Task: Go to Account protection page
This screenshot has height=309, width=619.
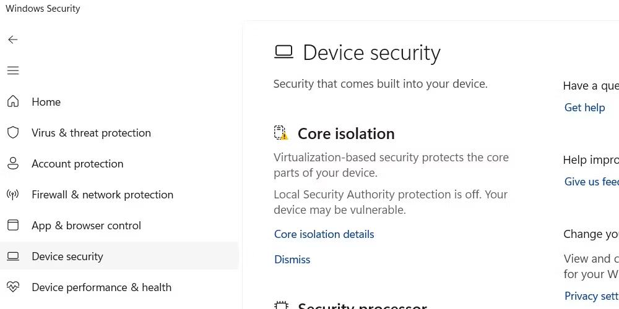Action: [x=77, y=164]
